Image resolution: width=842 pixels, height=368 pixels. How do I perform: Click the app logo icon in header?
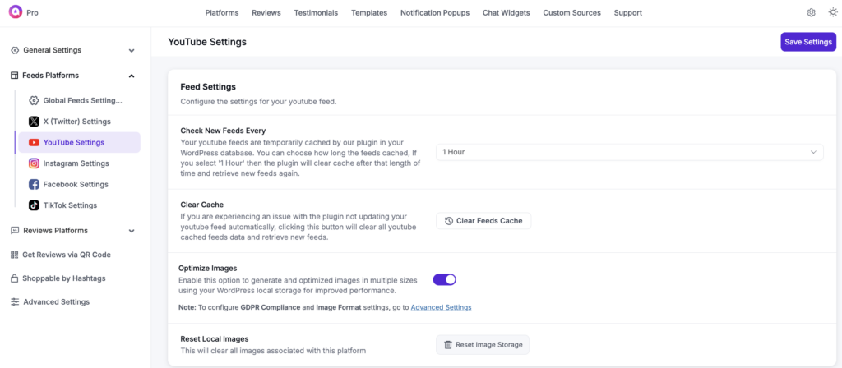coord(15,12)
